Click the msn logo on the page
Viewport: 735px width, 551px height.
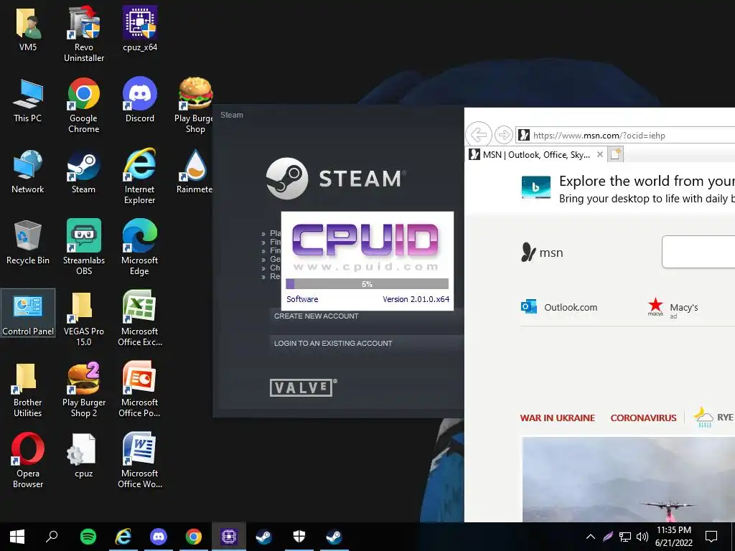[x=542, y=253]
